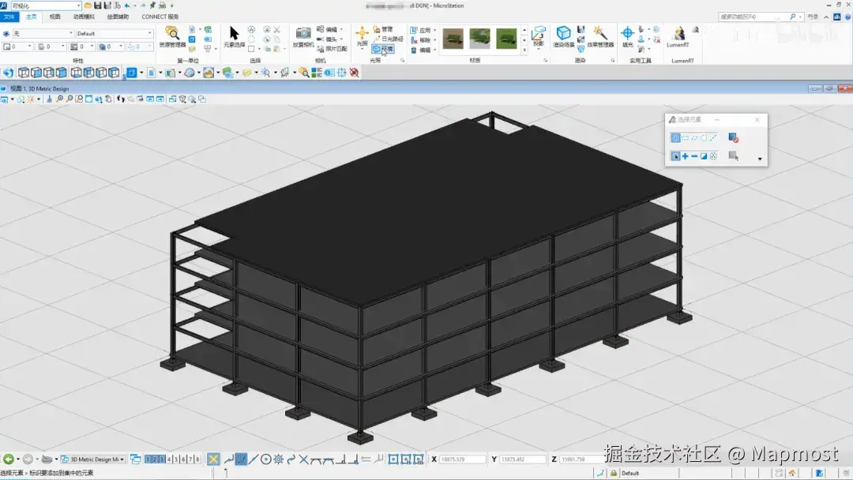Expand the 投影 dropdown arrow

538,50
